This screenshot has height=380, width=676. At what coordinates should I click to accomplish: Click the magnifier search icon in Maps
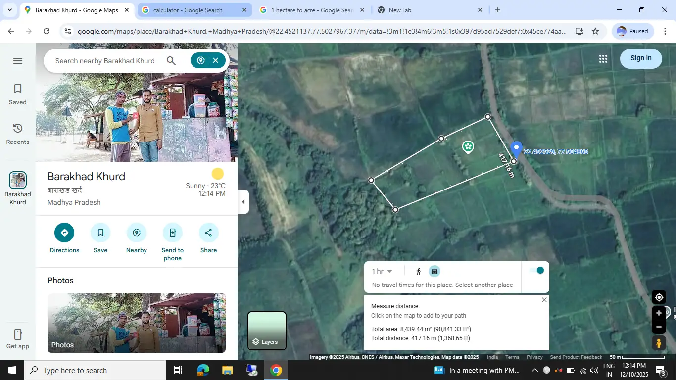(x=171, y=61)
